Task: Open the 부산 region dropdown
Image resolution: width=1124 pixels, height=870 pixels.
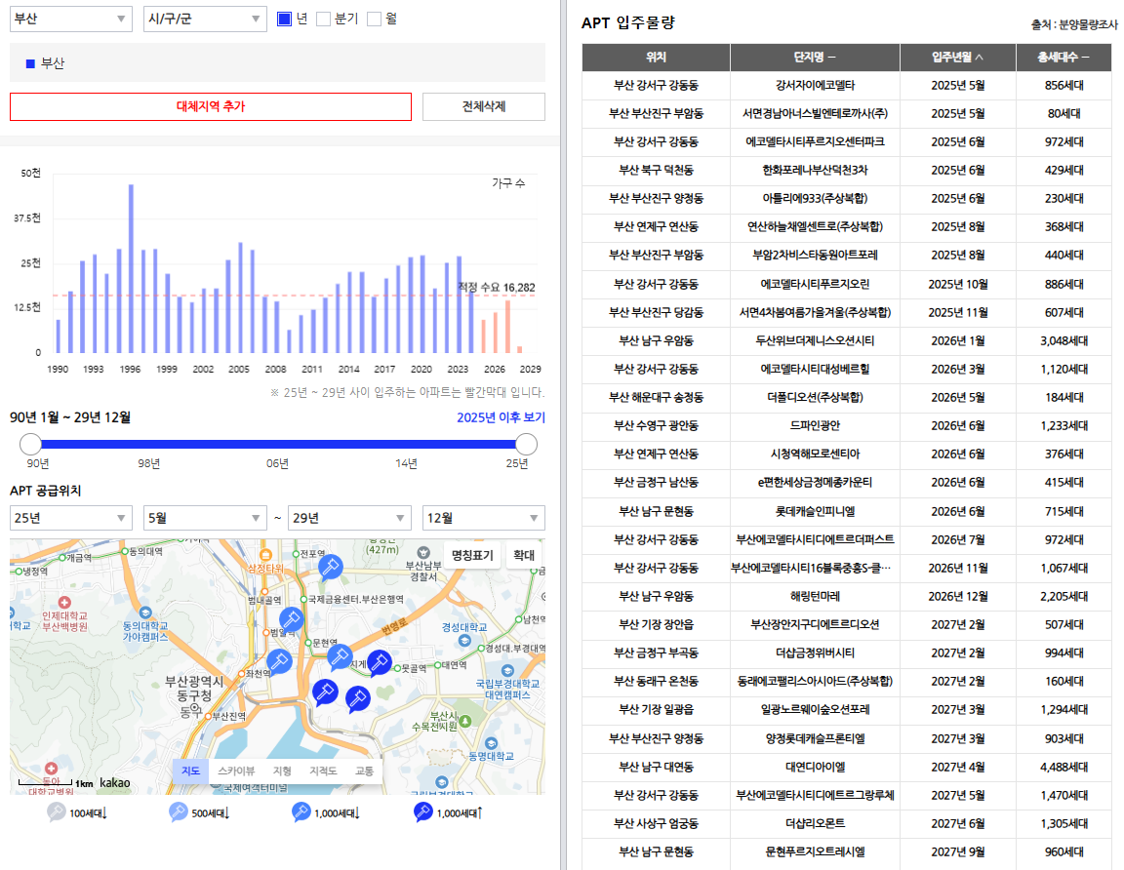Action: (x=71, y=19)
